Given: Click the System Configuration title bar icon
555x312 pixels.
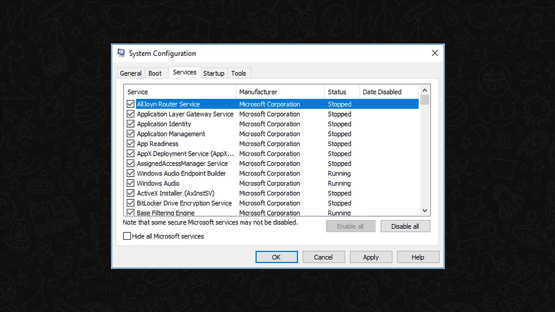Looking at the screenshot, I should pos(121,53).
